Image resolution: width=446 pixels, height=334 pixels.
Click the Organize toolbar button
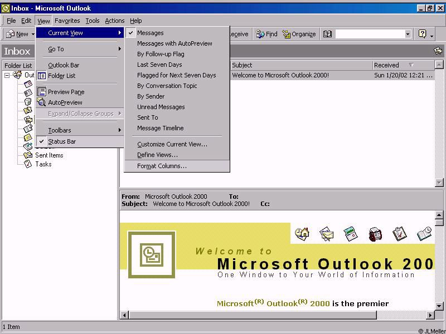[x=299, y=34]
